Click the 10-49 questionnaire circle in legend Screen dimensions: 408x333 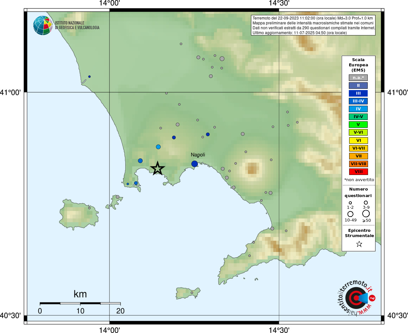click(350, 214)
